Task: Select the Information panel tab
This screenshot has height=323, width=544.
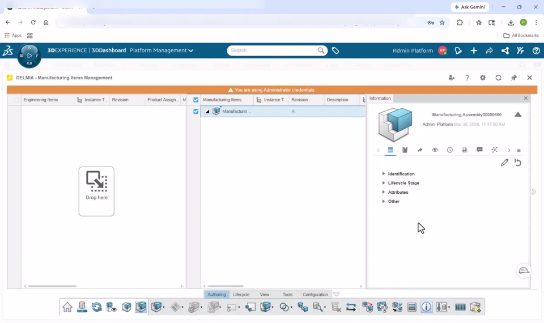Action: click(x=380, y=98)
